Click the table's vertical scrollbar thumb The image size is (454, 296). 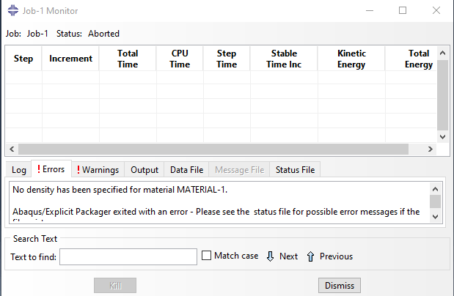click(x=442, y=95)
